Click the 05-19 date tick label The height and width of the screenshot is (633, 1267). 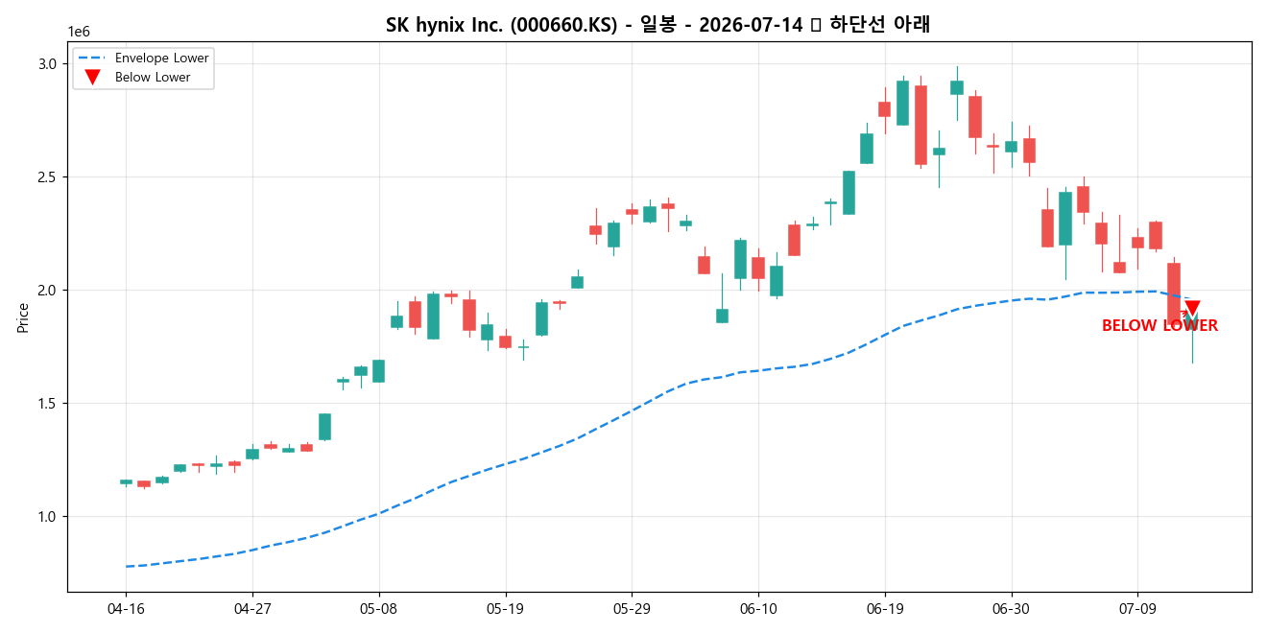point(505,609)
